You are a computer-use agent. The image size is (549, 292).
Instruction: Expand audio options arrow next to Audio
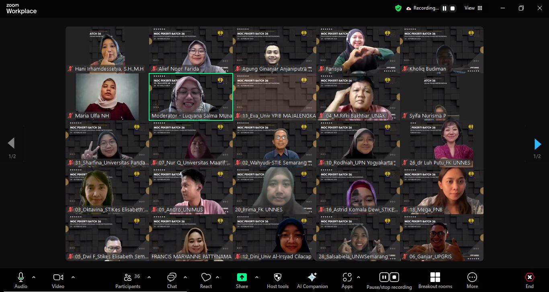coord(34,277)
